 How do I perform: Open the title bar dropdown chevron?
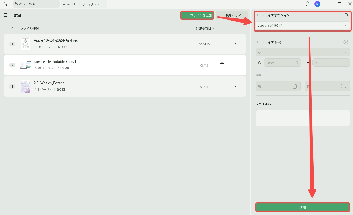pos(297,4)
